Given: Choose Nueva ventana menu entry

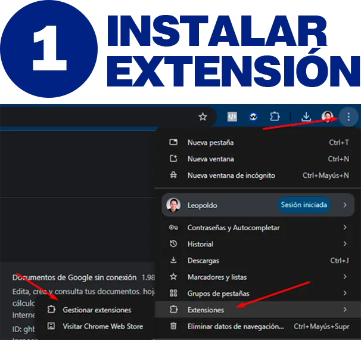Looking at the screenshot, I should 210,159.
